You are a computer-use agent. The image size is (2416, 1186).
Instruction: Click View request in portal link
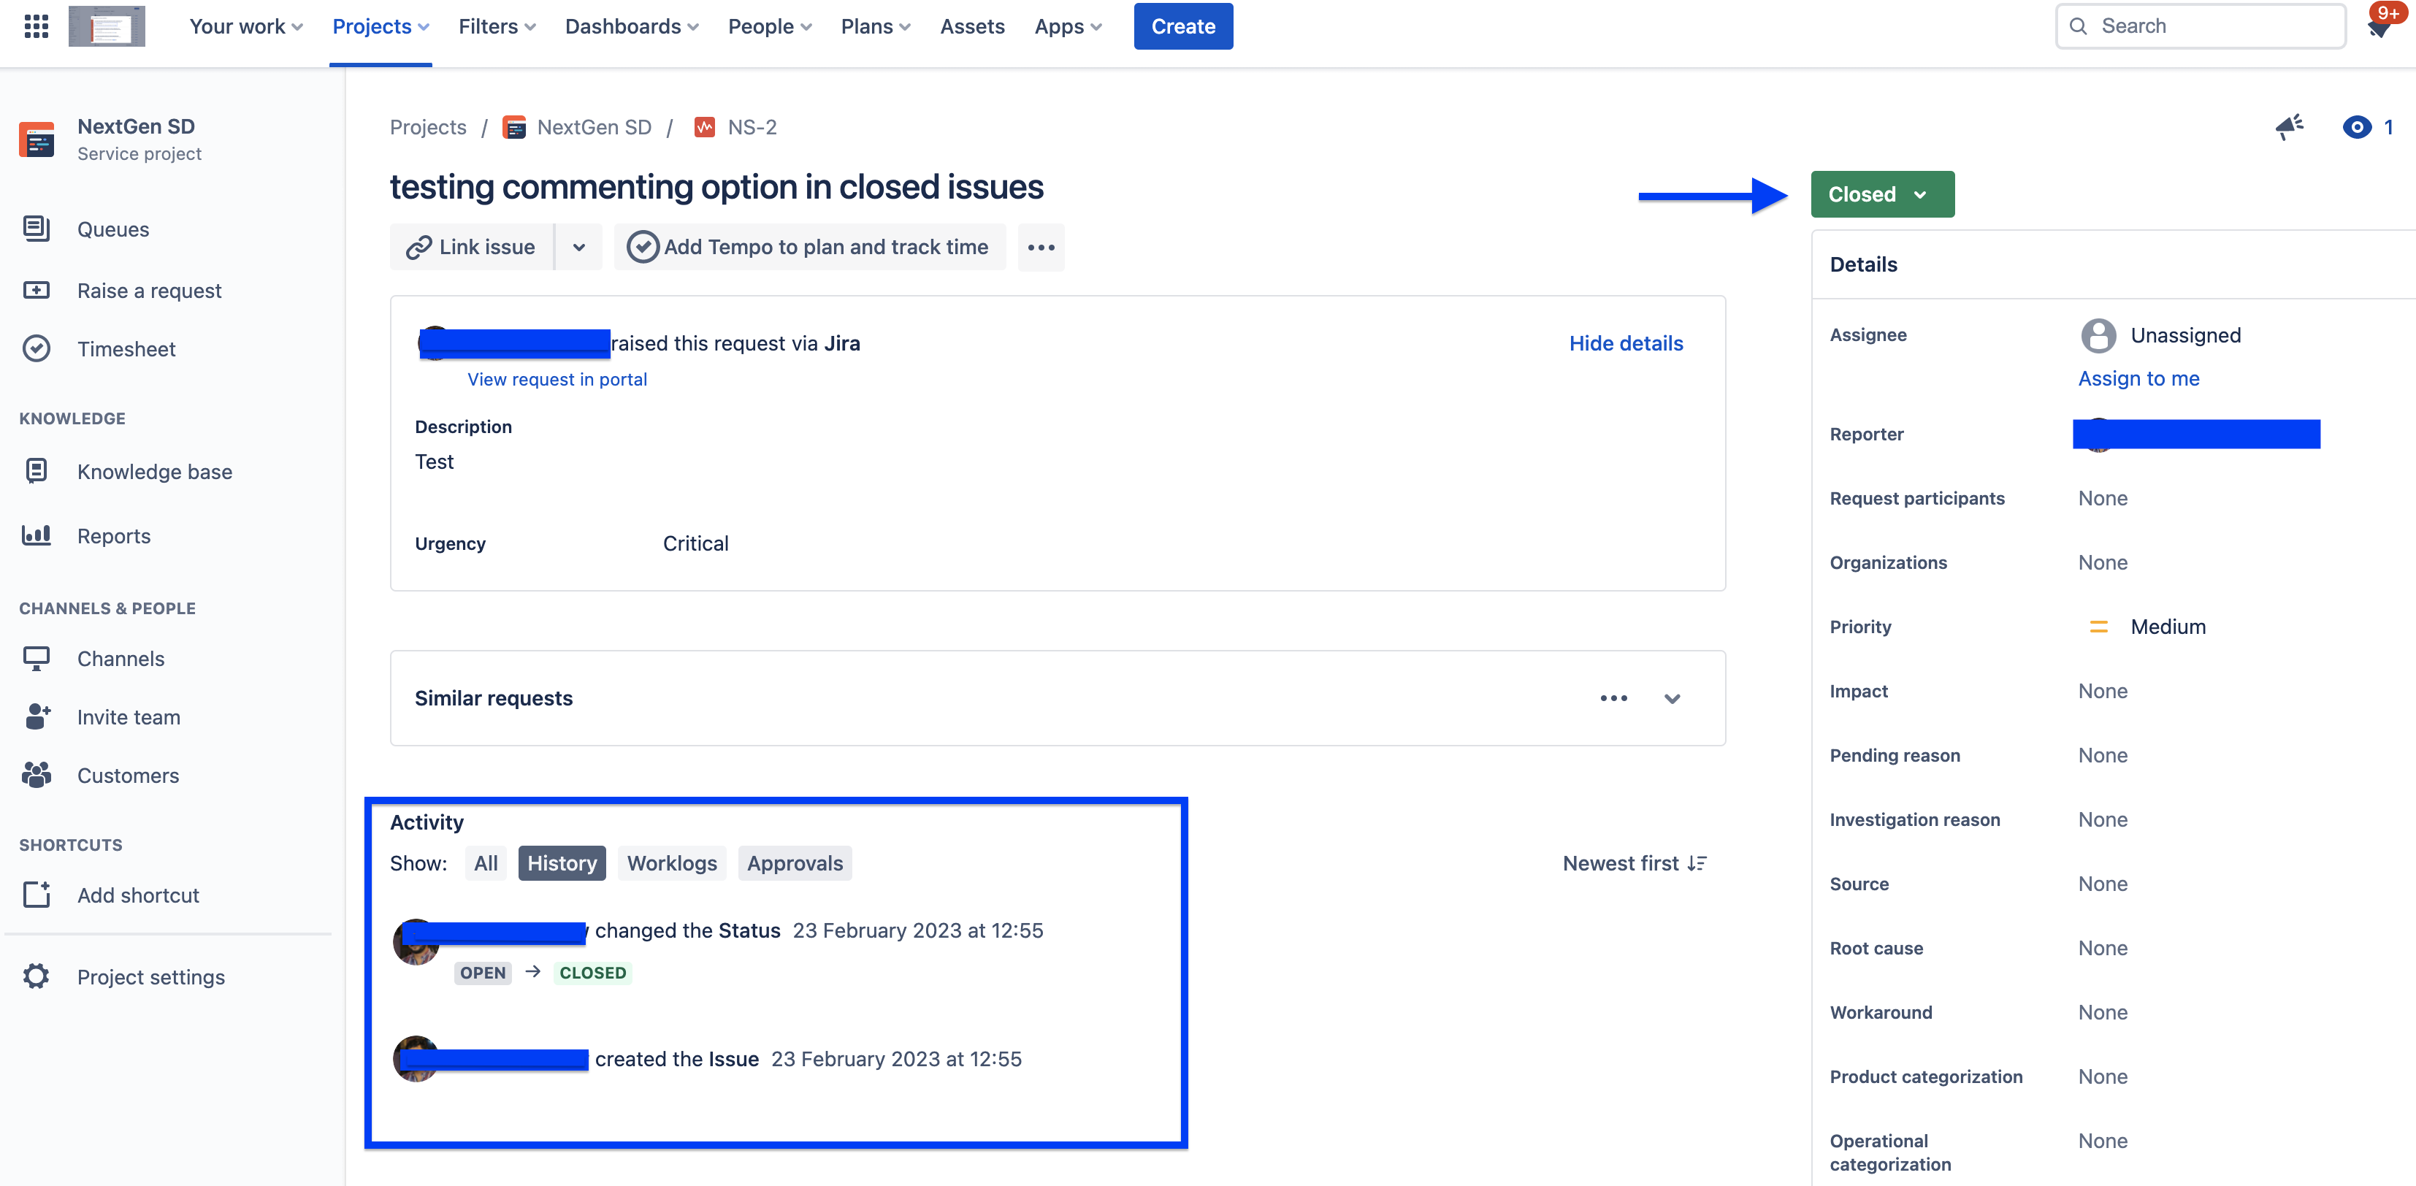click(557, 379)
